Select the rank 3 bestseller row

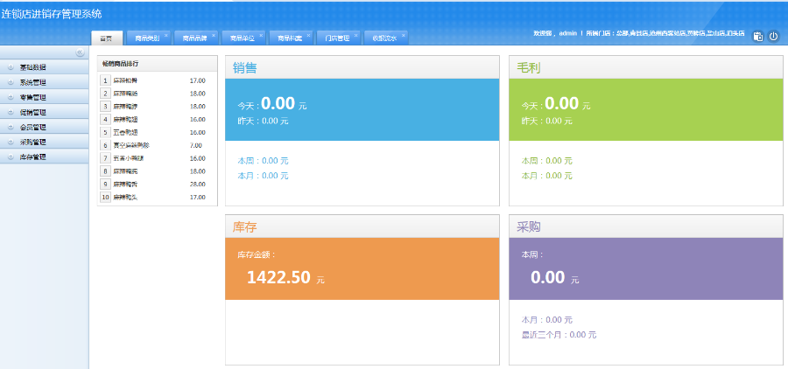pos(158,107)
